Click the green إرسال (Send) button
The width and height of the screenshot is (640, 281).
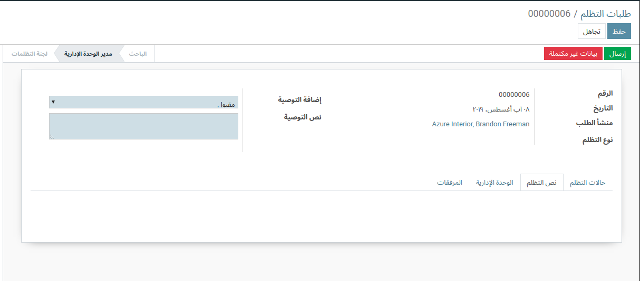pyautogui.click(x=617, y=54)
